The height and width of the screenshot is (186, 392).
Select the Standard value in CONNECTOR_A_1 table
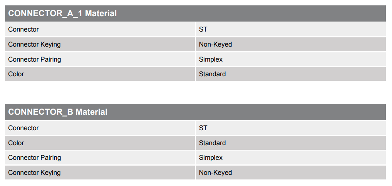tap(212, 74)
